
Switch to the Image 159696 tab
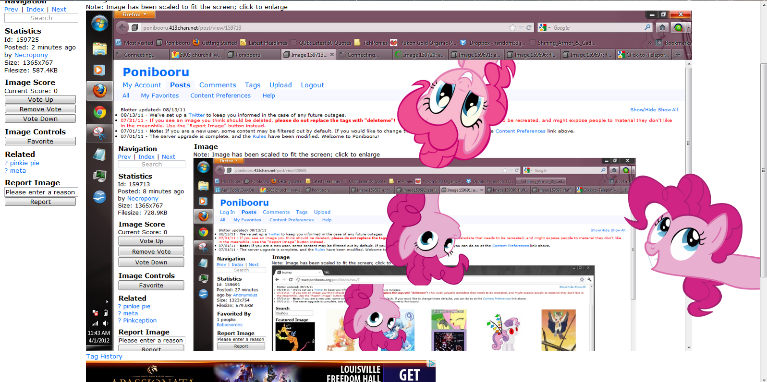point(531,55)
